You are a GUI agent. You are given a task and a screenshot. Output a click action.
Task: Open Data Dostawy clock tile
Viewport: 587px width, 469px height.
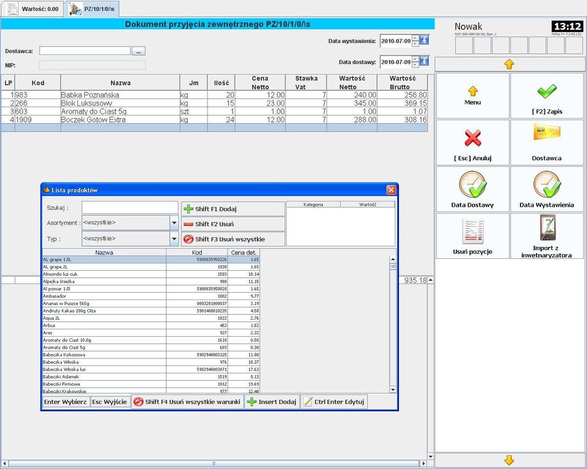(472, 189)
